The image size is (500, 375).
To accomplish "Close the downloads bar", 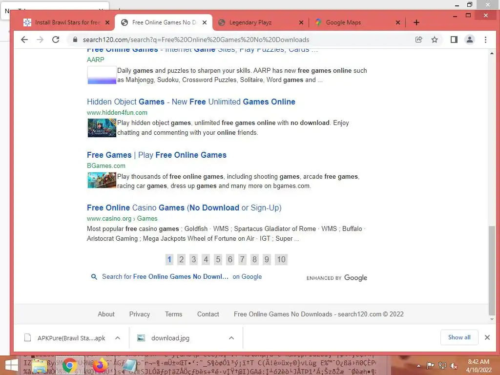I will click(487, 337).
